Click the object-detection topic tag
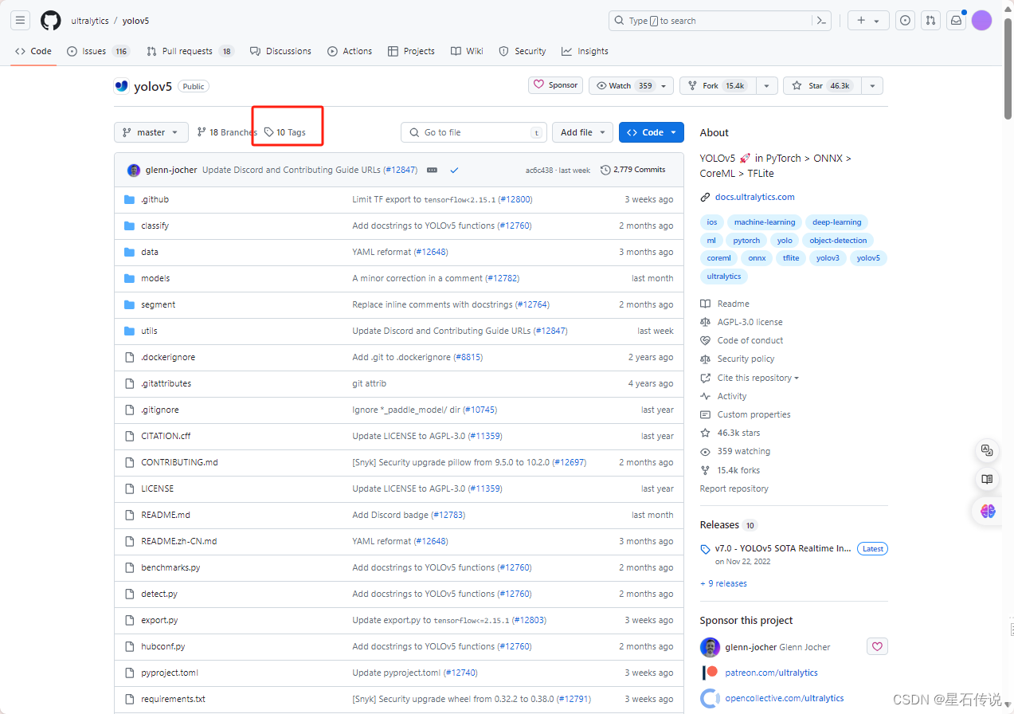The image size is (1014, 714). click(838, 240)
